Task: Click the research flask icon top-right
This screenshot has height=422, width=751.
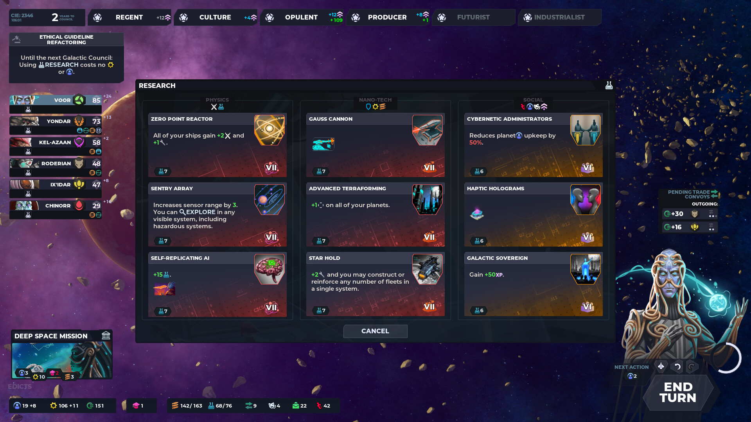Action: [x=609, y=85]
